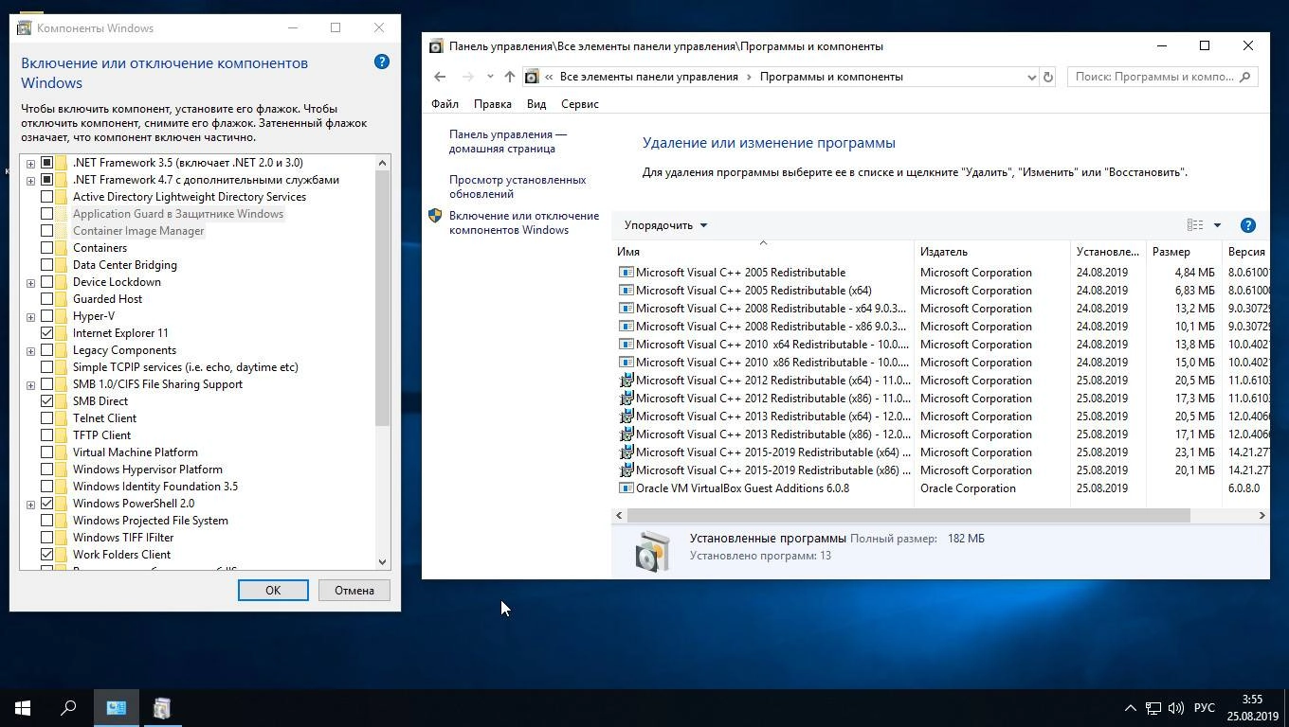Expand the Device Lockdown node
Viewport: 1289px width, 727px height.
30,282
